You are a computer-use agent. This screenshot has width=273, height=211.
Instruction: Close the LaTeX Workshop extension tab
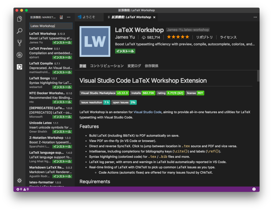coord(154,17)
